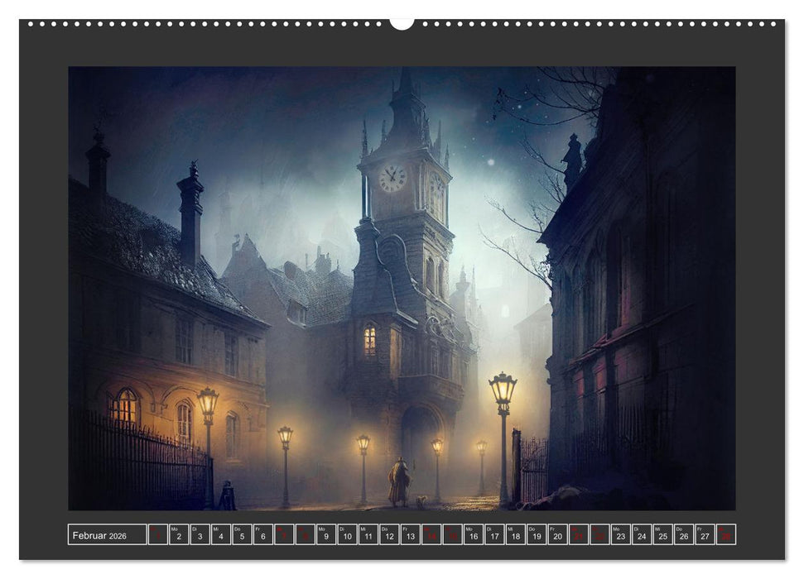Click the Februar 2026 month label

click(99, 535)
